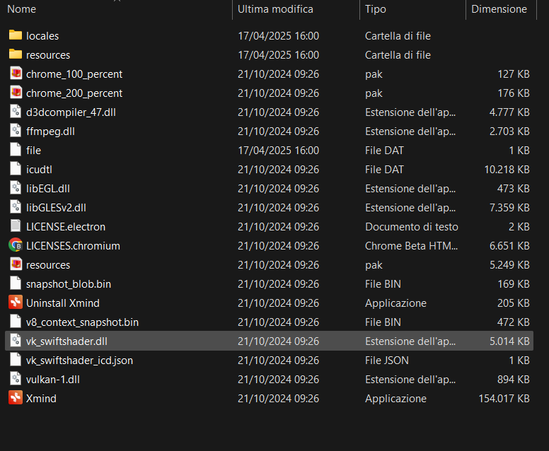This screenshot has height=451, width=549.
Task: Click the vk_swiftshader_icd.json file icon
Action: [16, 360]
